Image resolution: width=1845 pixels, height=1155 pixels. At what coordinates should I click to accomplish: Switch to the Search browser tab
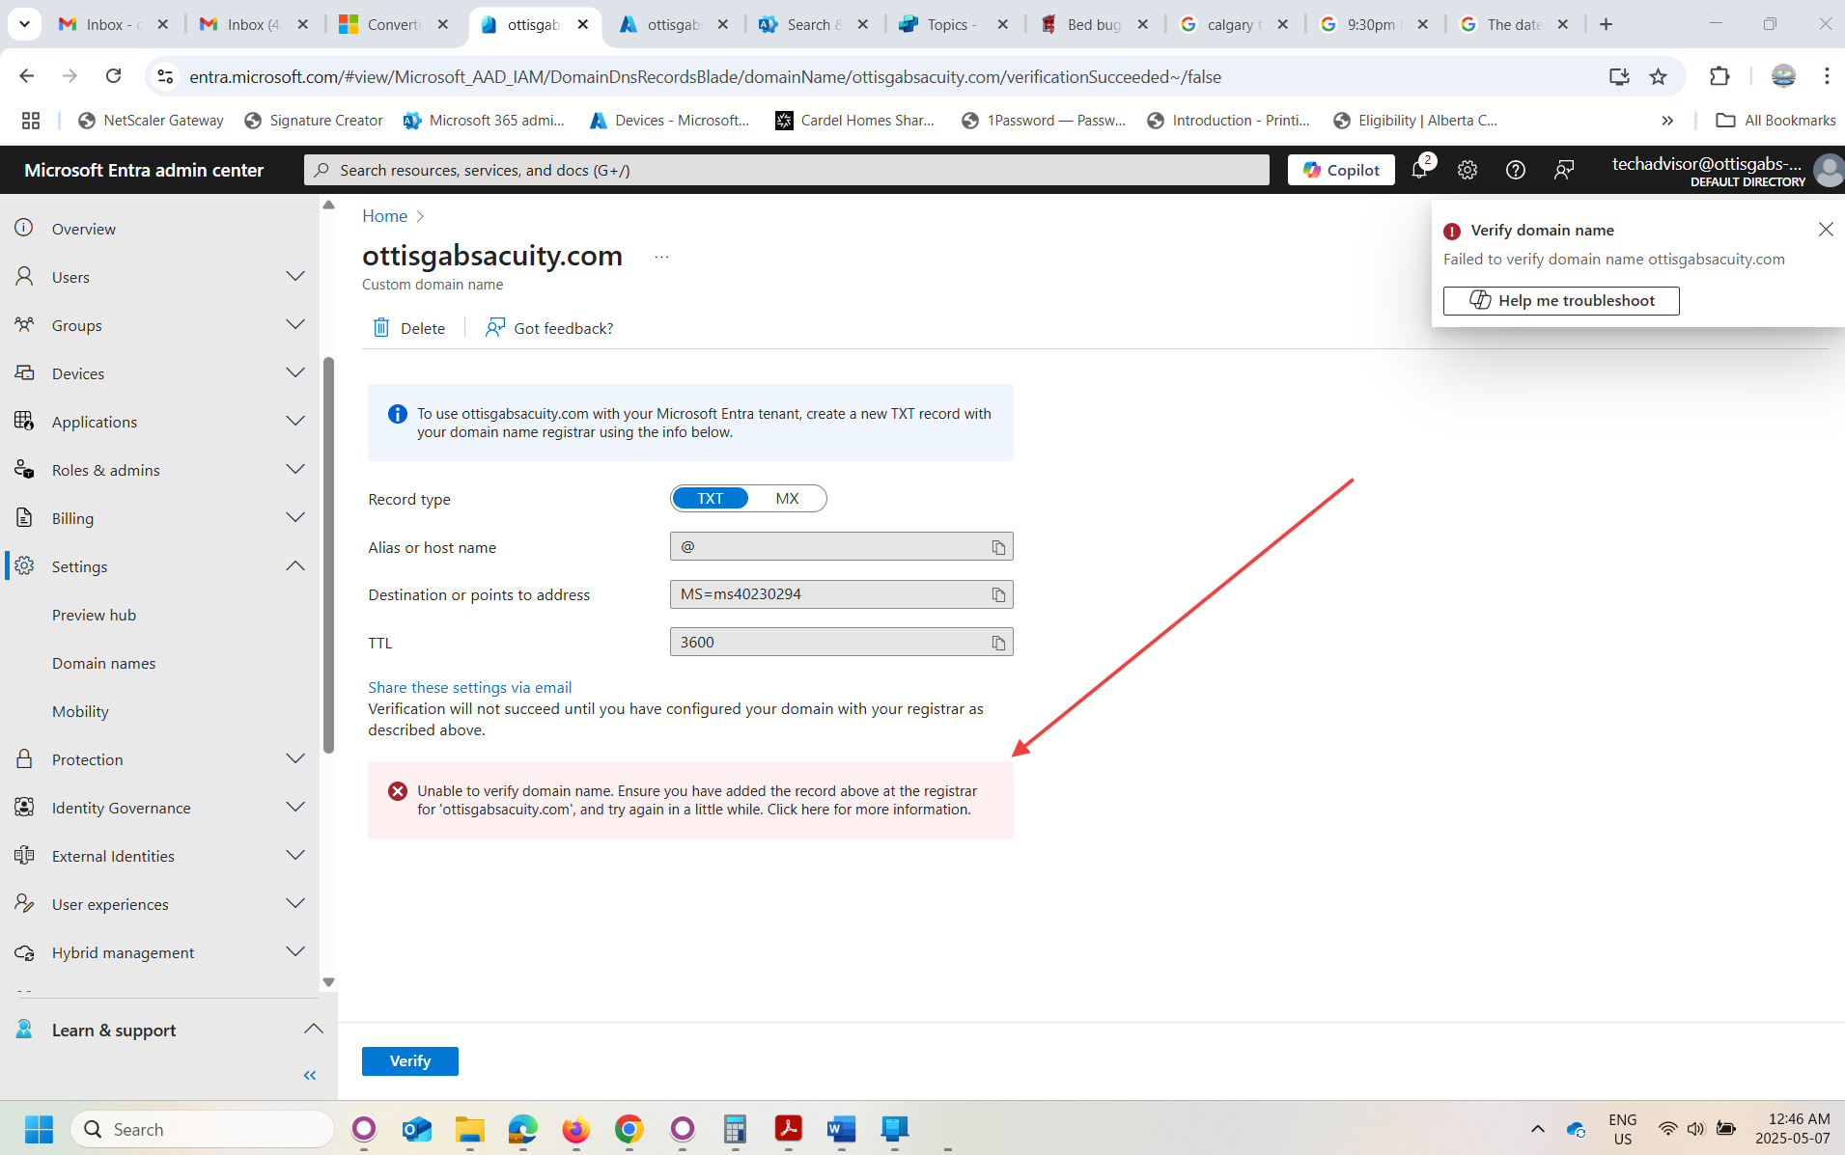[812, 24]
